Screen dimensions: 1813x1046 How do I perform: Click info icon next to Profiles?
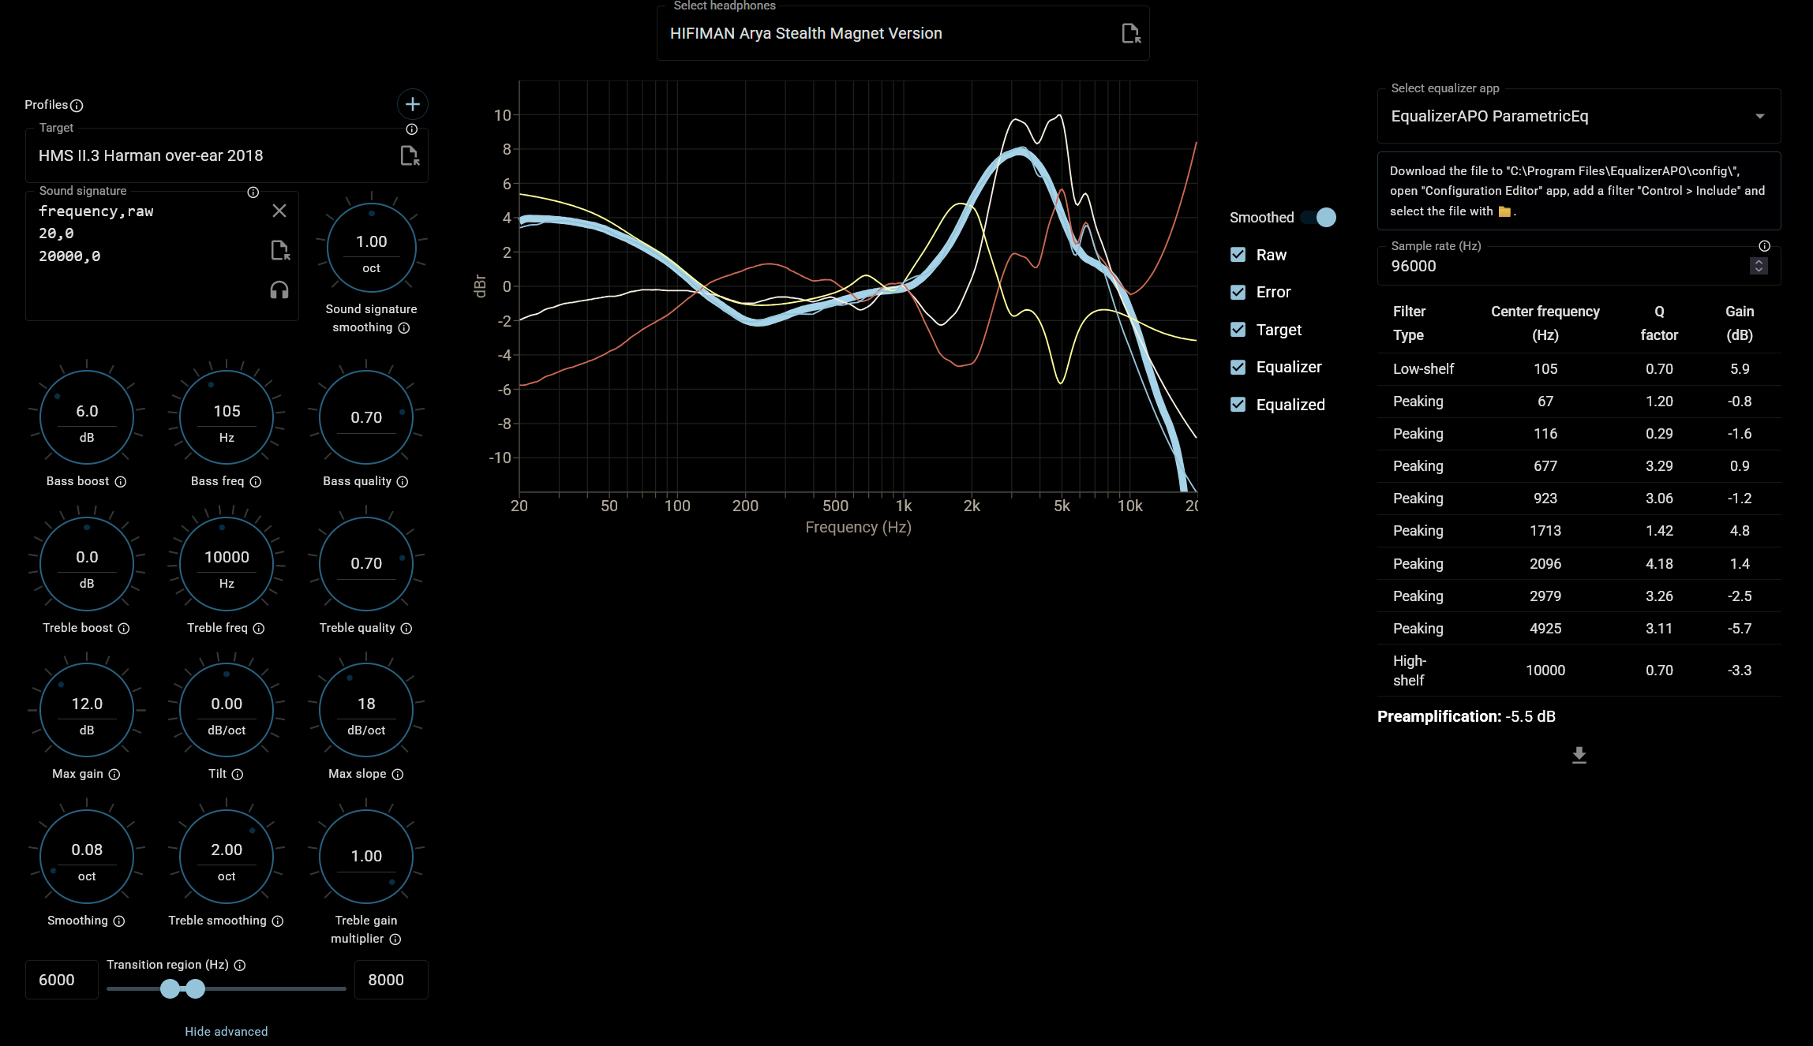(x=77, y=105)
